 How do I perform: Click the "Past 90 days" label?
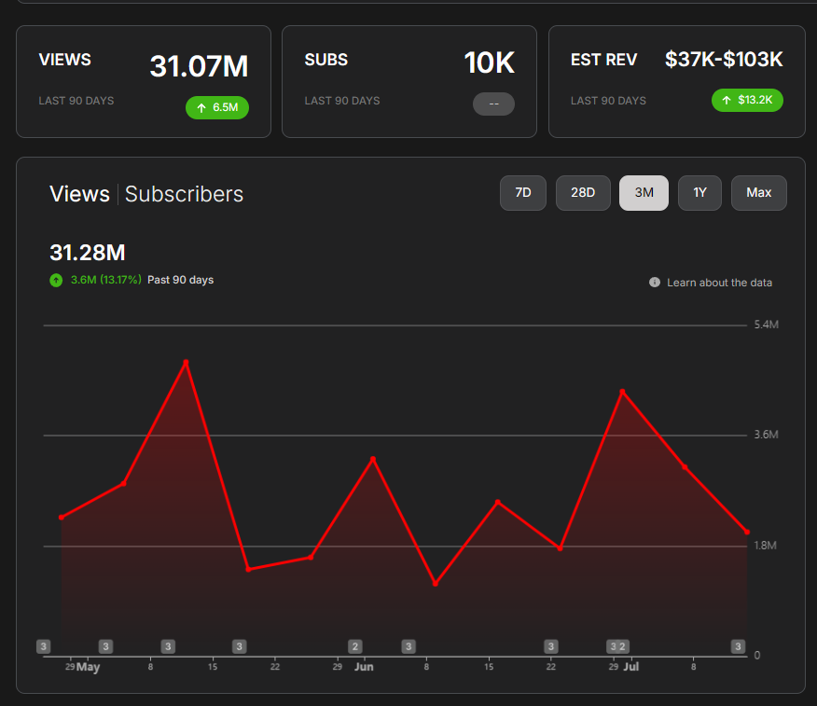[x=180, y=280]
